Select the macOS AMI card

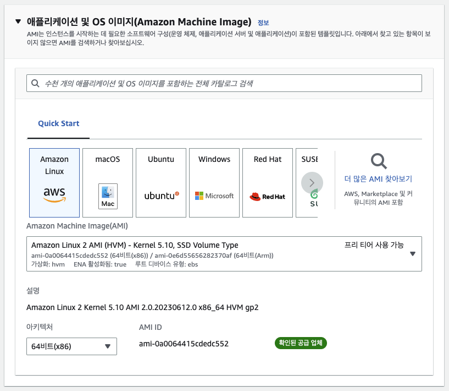(x=108, y=183)
